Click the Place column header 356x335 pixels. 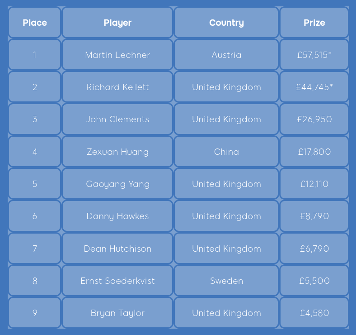coord(35,23)
